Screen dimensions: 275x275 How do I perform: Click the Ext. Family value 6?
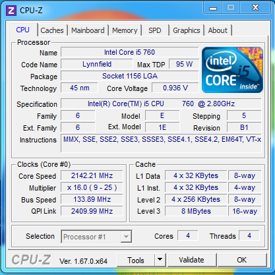click(x=78, y=127)
